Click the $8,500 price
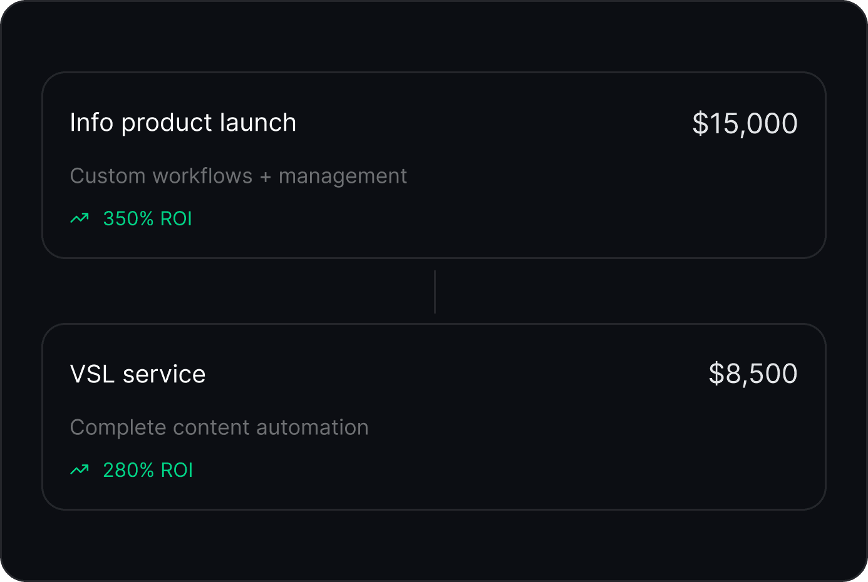This screenshot has width=868, height=582. pyautogui.click(x=753, y=374)
